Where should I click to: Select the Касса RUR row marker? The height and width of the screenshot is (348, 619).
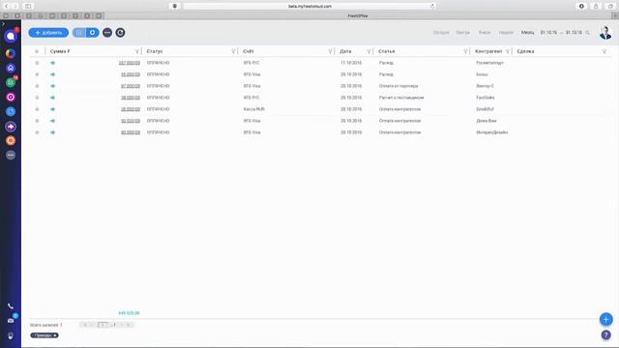coord(37,109)
